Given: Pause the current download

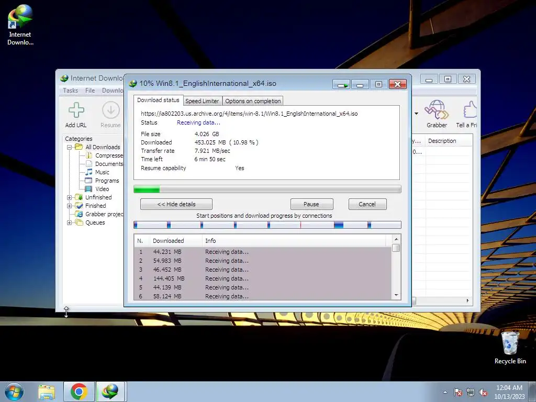Looking at the screenshot, I should (x=311, y=204).
